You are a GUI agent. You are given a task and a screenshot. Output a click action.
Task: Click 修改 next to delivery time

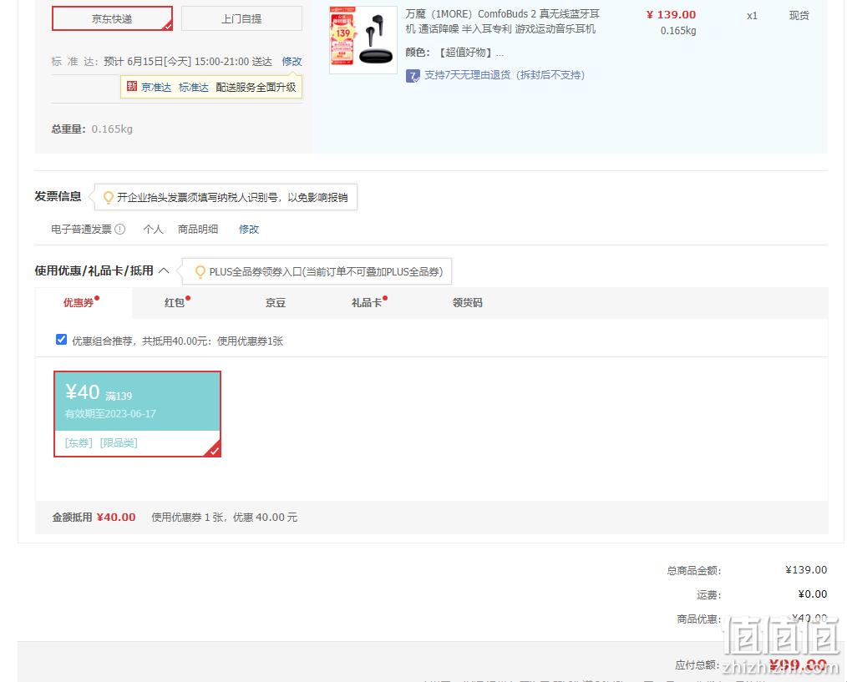(x=292, y=62)
